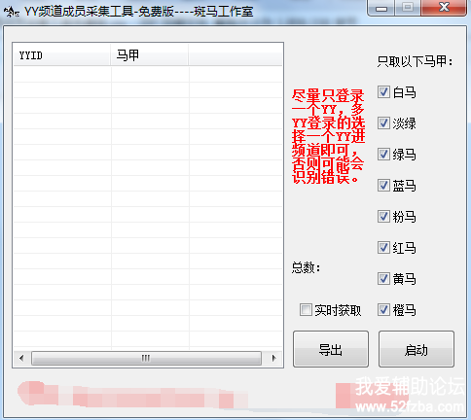Select the 马甲 column header
Viewport: 471px width, 420px height.
149,55
